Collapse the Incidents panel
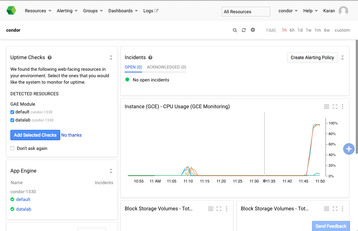 click(342, 58)
